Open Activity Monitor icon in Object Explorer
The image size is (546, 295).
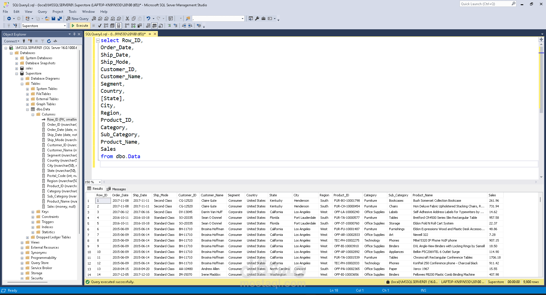point(55,41)
